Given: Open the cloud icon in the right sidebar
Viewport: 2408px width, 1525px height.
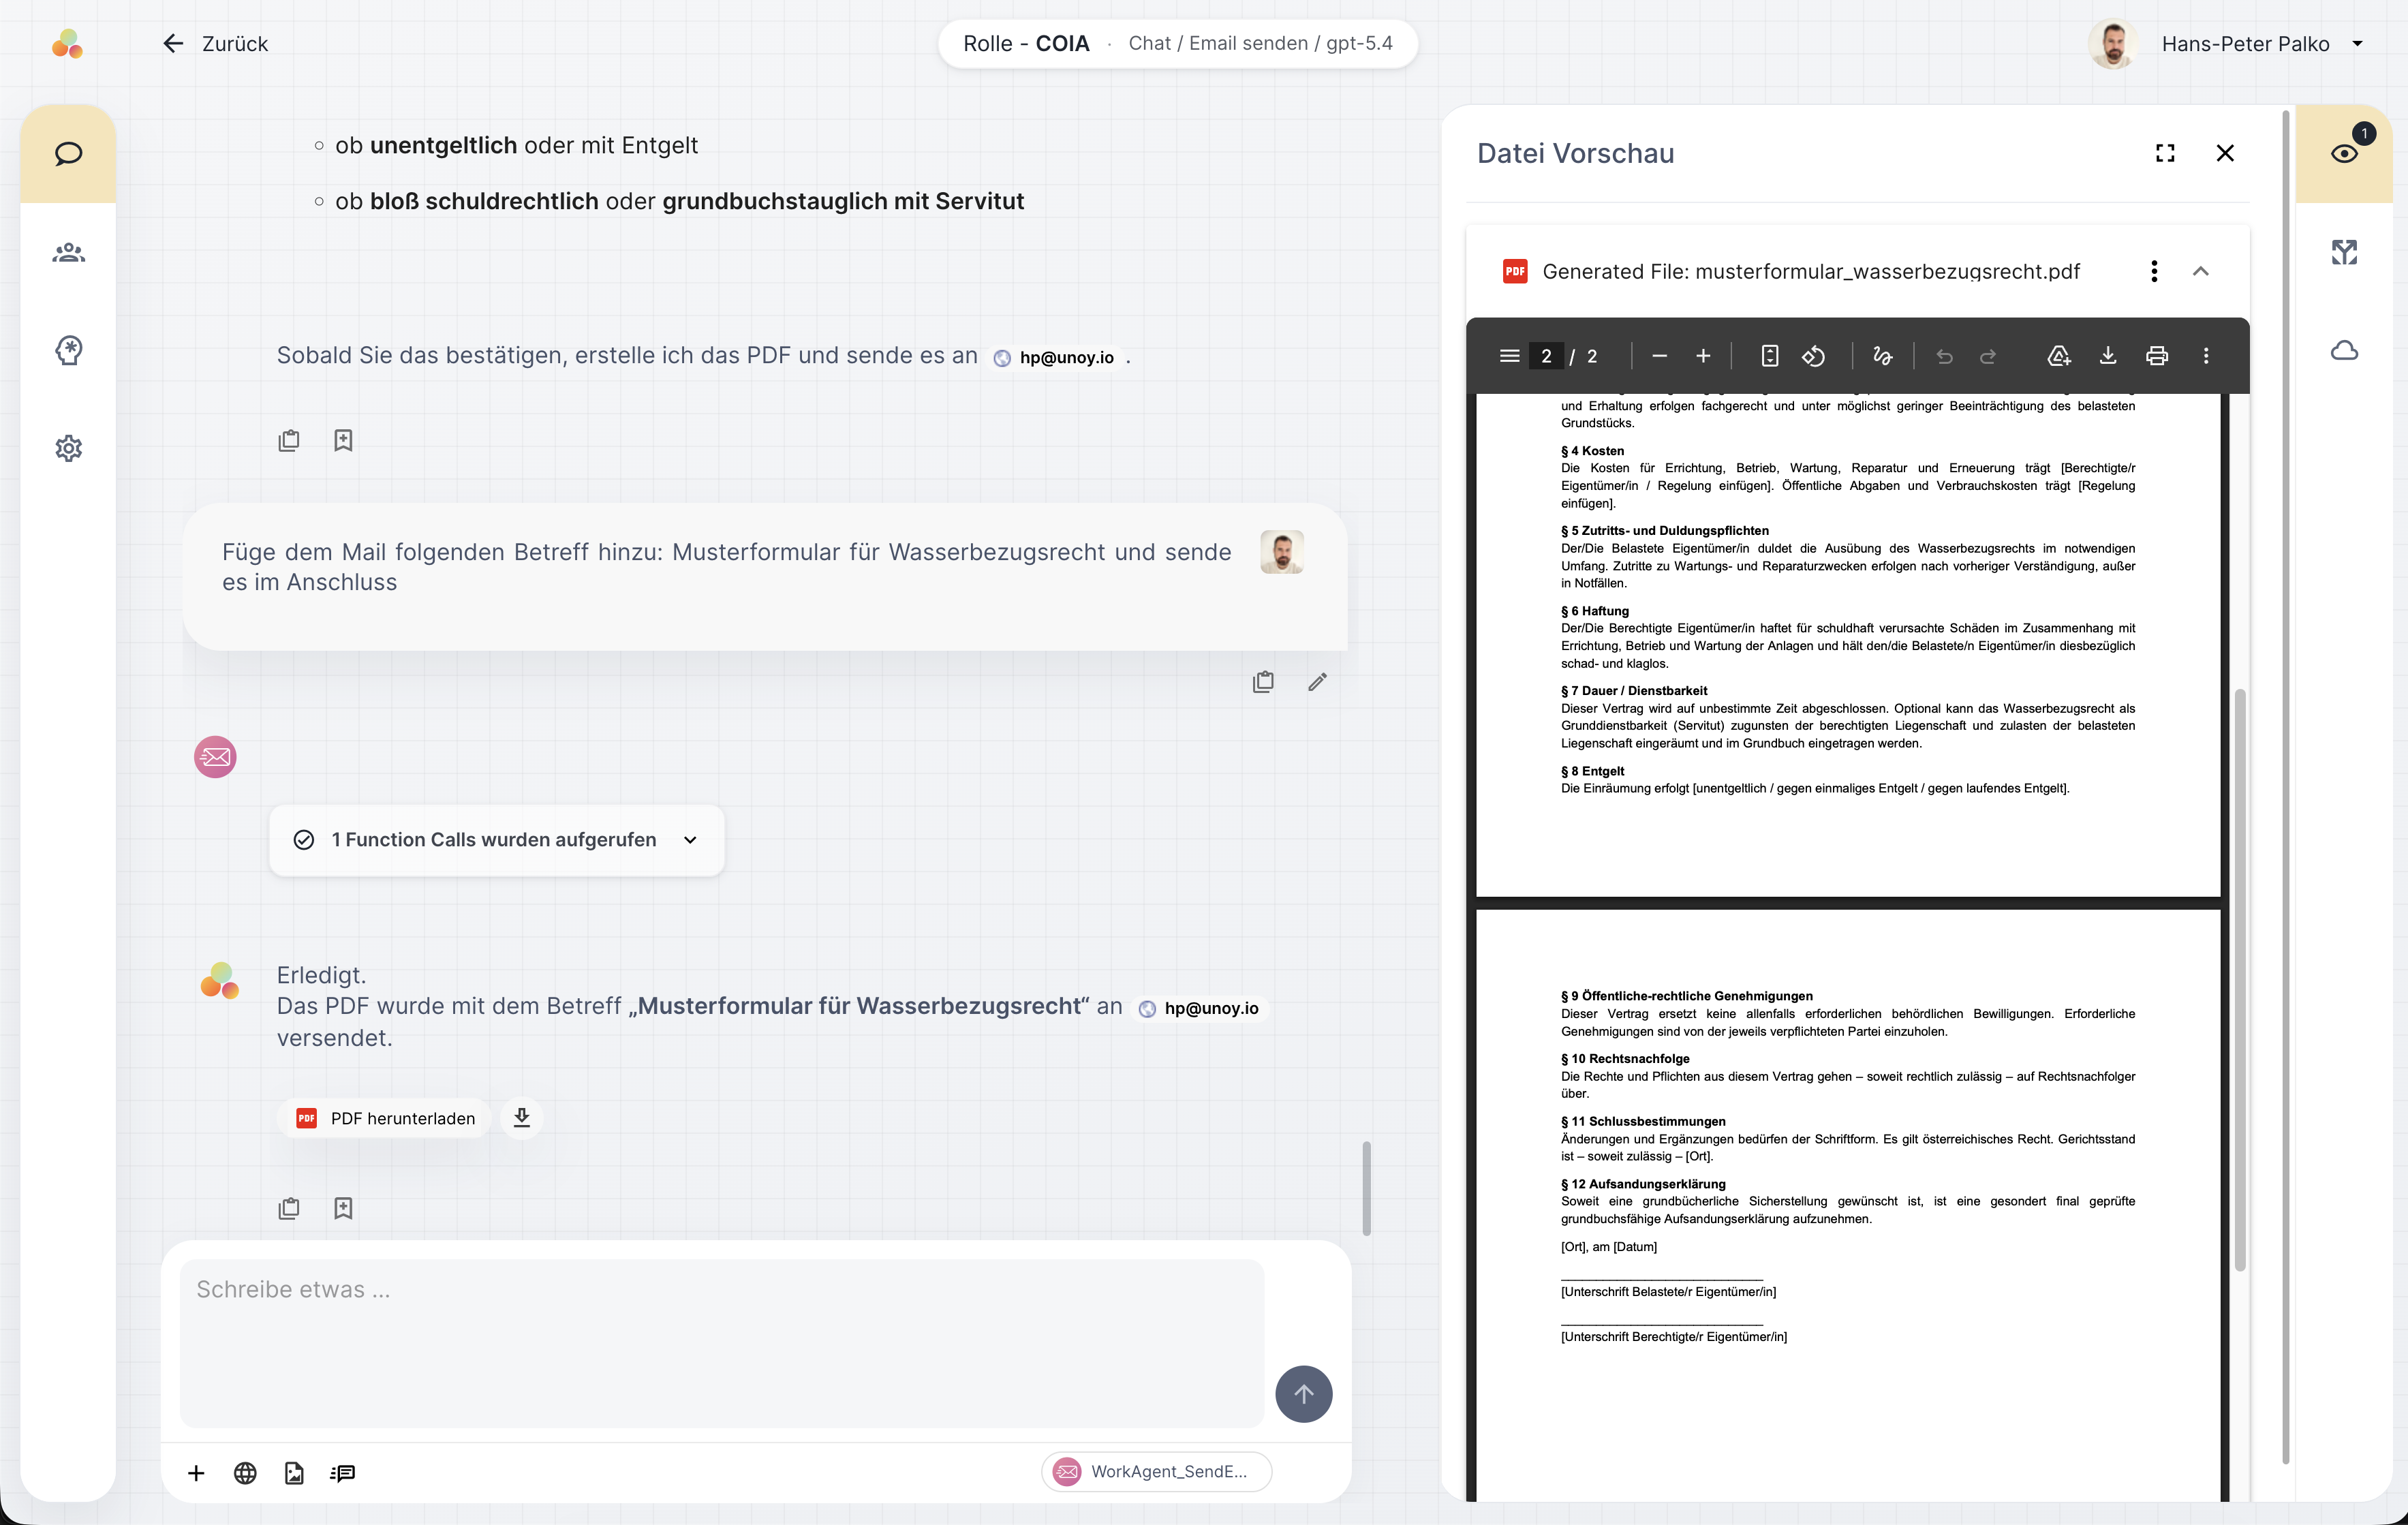Looking at the screenshot, I should (x=2344, y=350).
